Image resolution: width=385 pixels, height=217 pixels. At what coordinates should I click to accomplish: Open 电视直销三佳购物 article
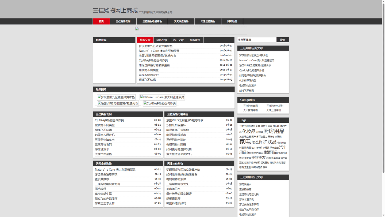(x=178, y=130)
